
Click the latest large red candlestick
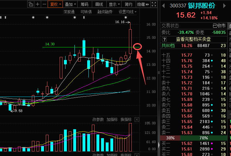coord(130,42)
